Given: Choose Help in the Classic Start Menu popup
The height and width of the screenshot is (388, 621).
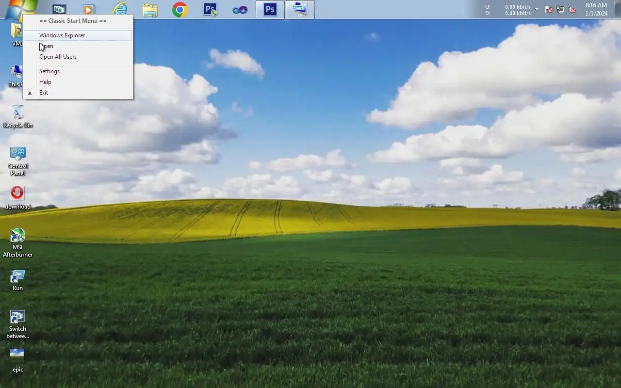Looking at the screenshot, I should point(78,82).
